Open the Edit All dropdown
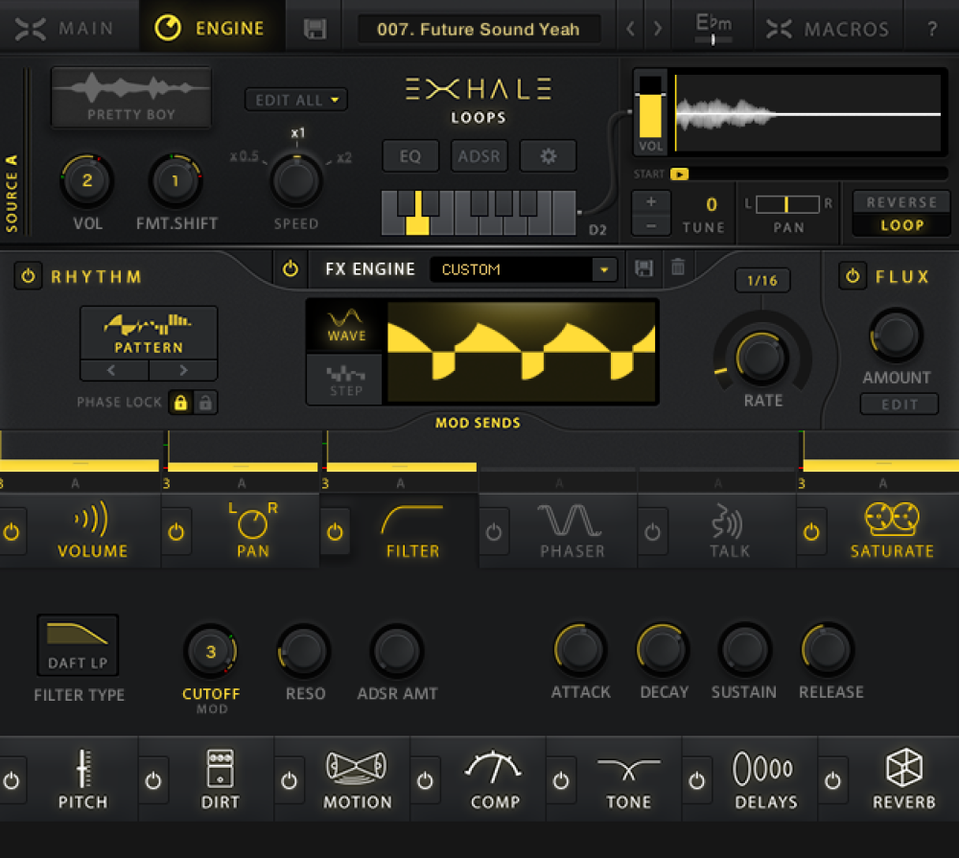 (296, 100)
